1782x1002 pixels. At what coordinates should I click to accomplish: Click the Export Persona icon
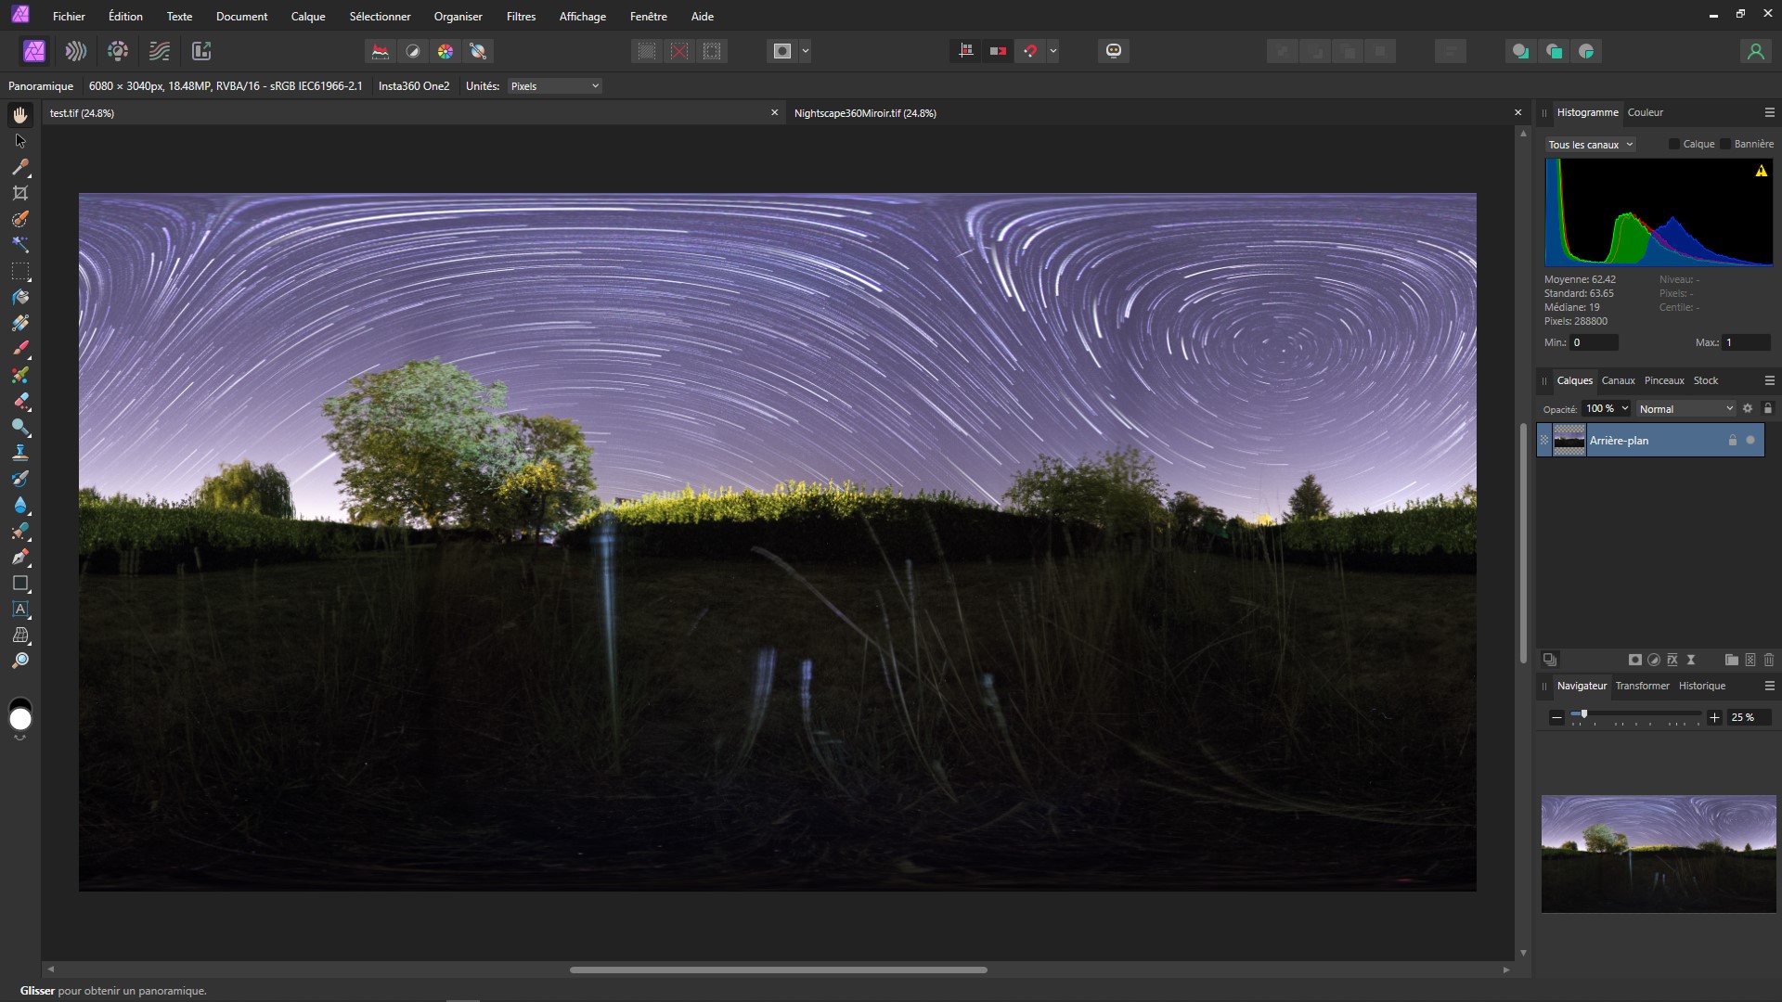[x=201, y=51]
